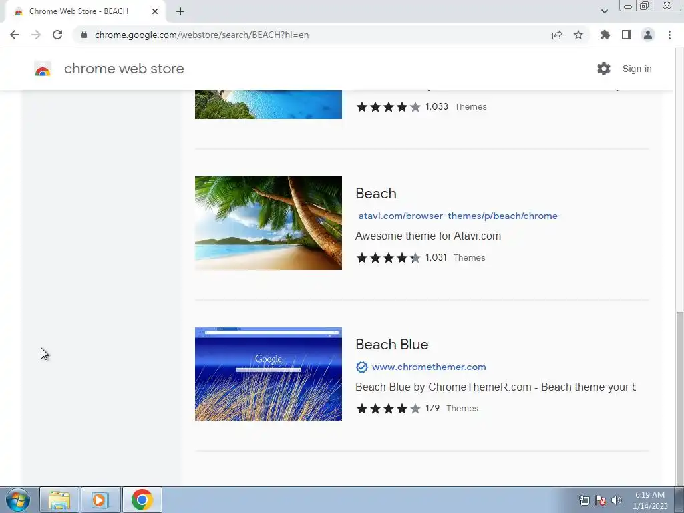Open the Windows Start menu
This screenshot has height=513, width=684.
(18, 500)
